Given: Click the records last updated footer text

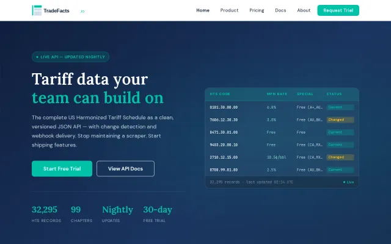Looking at the screenshot, I should pos(251,182).
